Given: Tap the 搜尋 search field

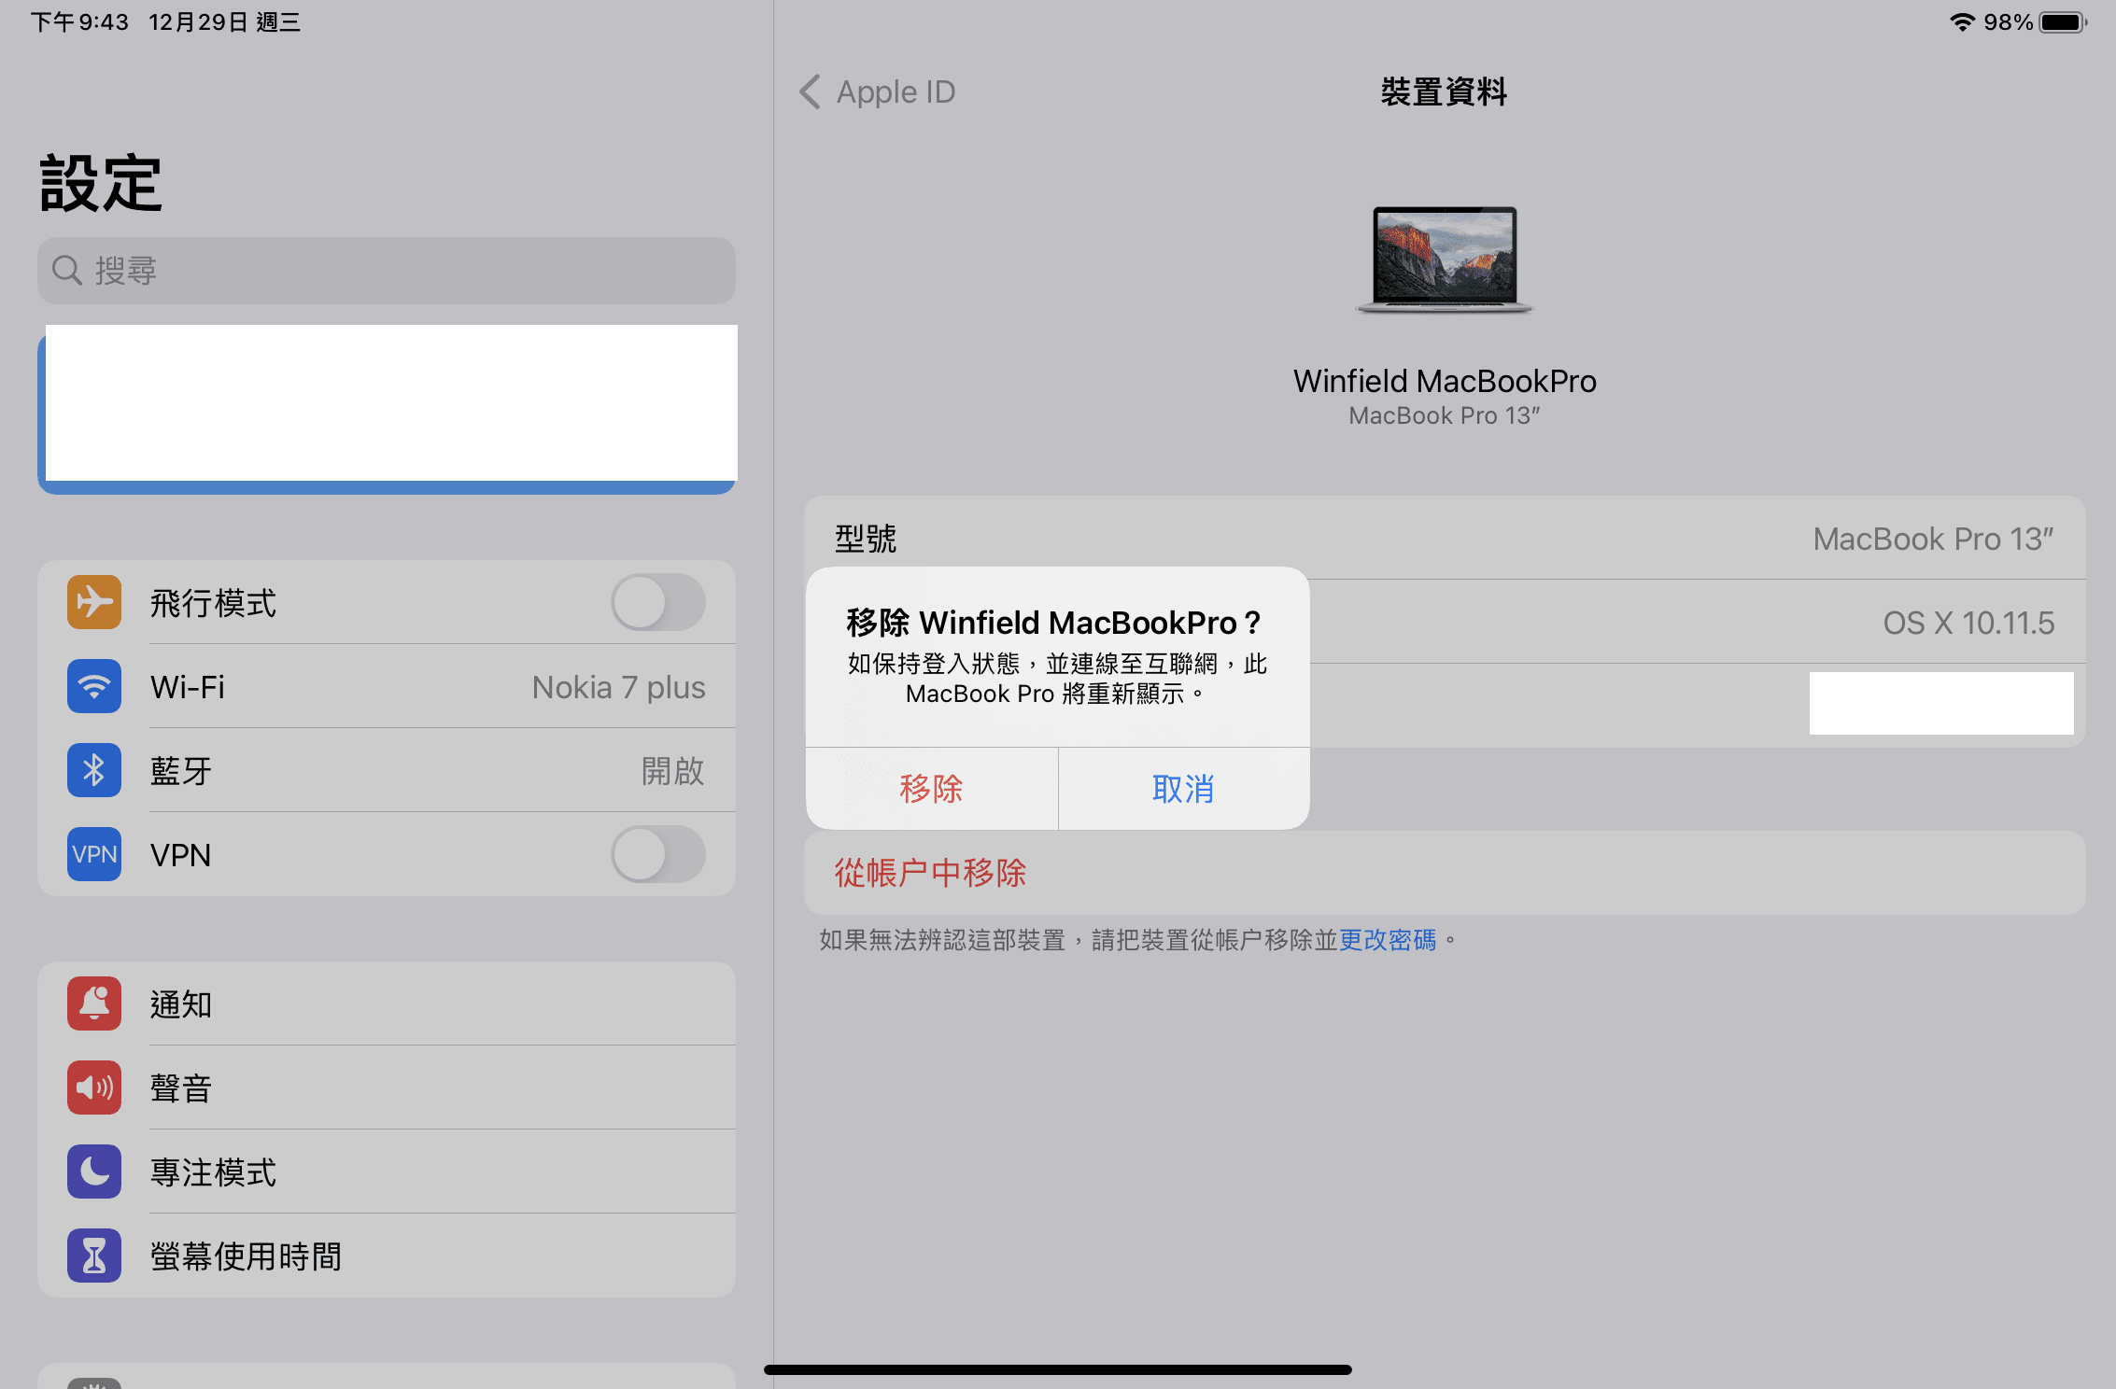Looking at the screenshot, I should pyautogui.click(x=387, y=271).
